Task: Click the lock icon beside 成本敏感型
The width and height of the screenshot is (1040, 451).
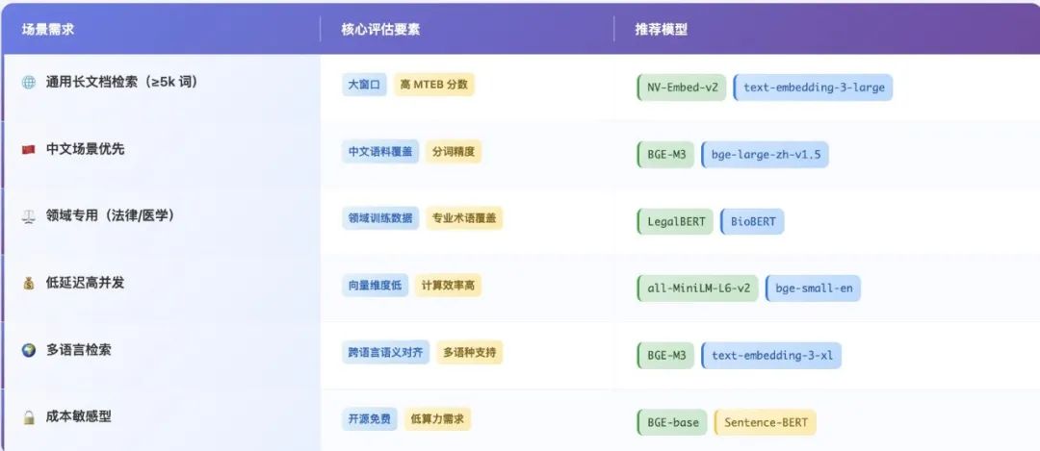Action: pyautogui.click(x=29, y=417)
